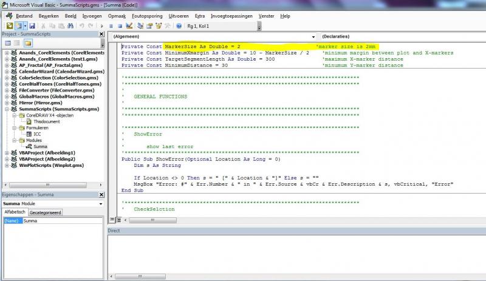Toggle Folders view in Project panel

tap(28, 43)
